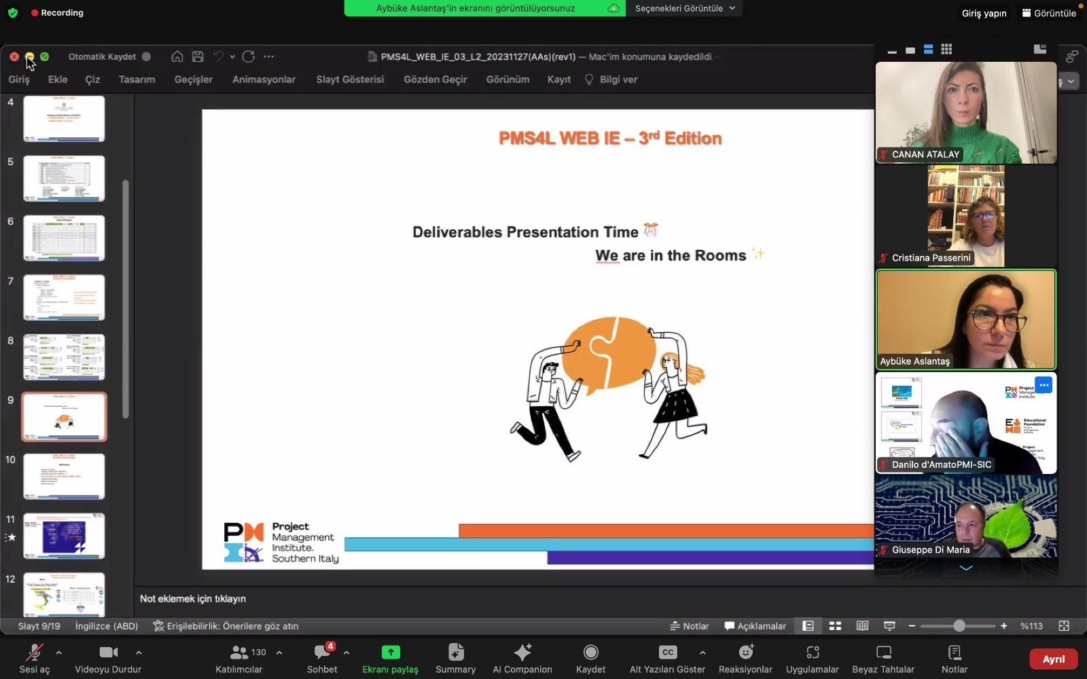The height and width of the screenshot is (679, 1087).
Task: Open undo history dropdown arrow
Action: coord(232,56)
